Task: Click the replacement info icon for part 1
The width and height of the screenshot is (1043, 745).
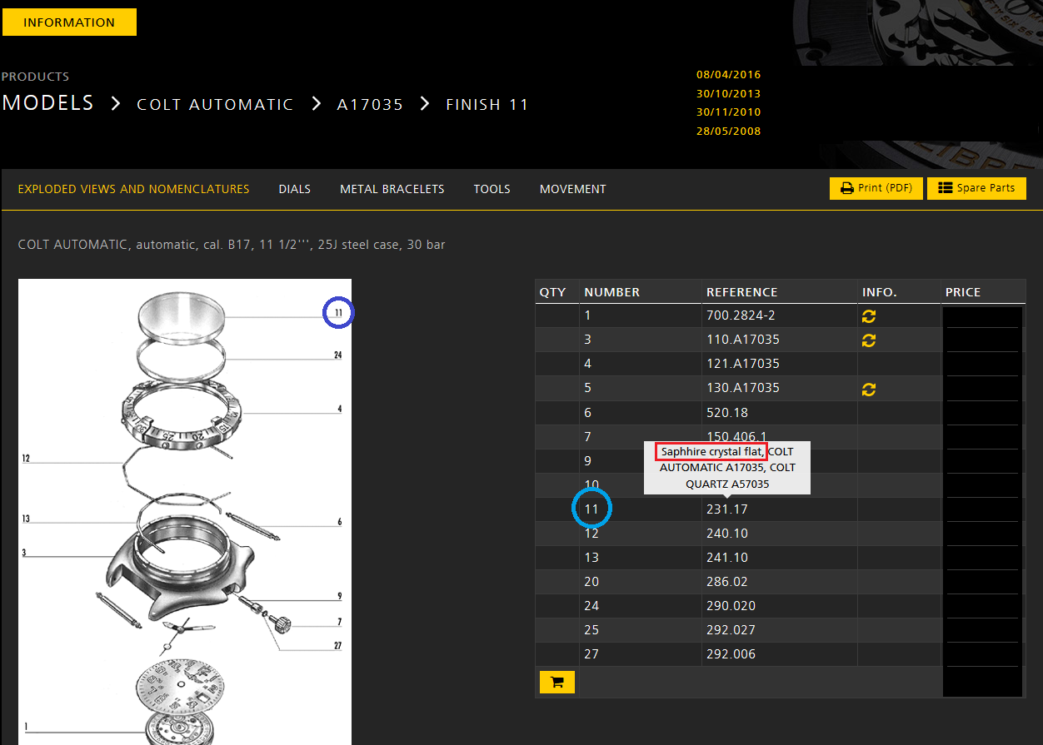Action: (869, 316)
